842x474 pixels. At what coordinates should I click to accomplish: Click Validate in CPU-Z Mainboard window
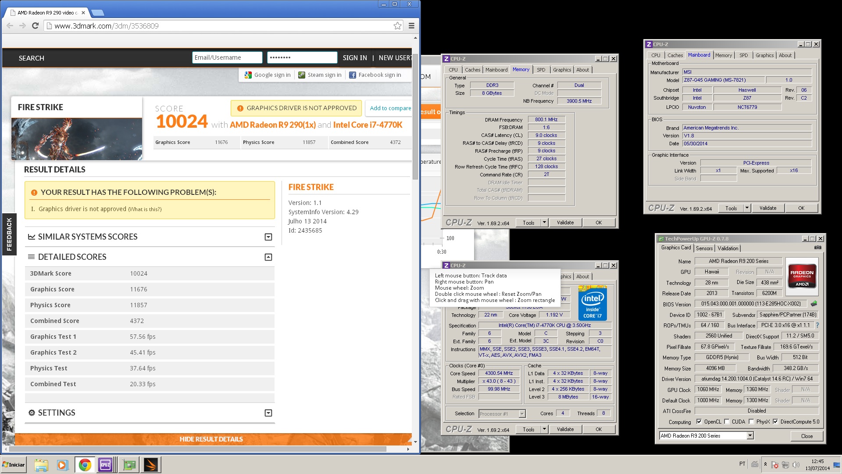(767, 208)
